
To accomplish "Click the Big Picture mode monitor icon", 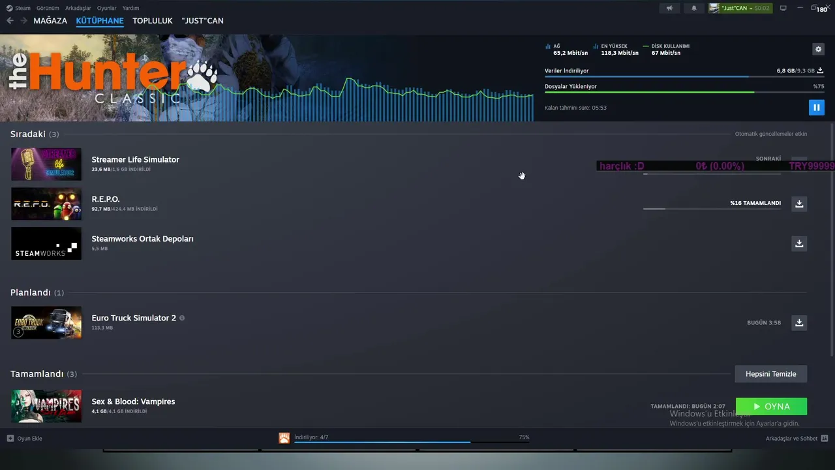I will click(783, 8).
